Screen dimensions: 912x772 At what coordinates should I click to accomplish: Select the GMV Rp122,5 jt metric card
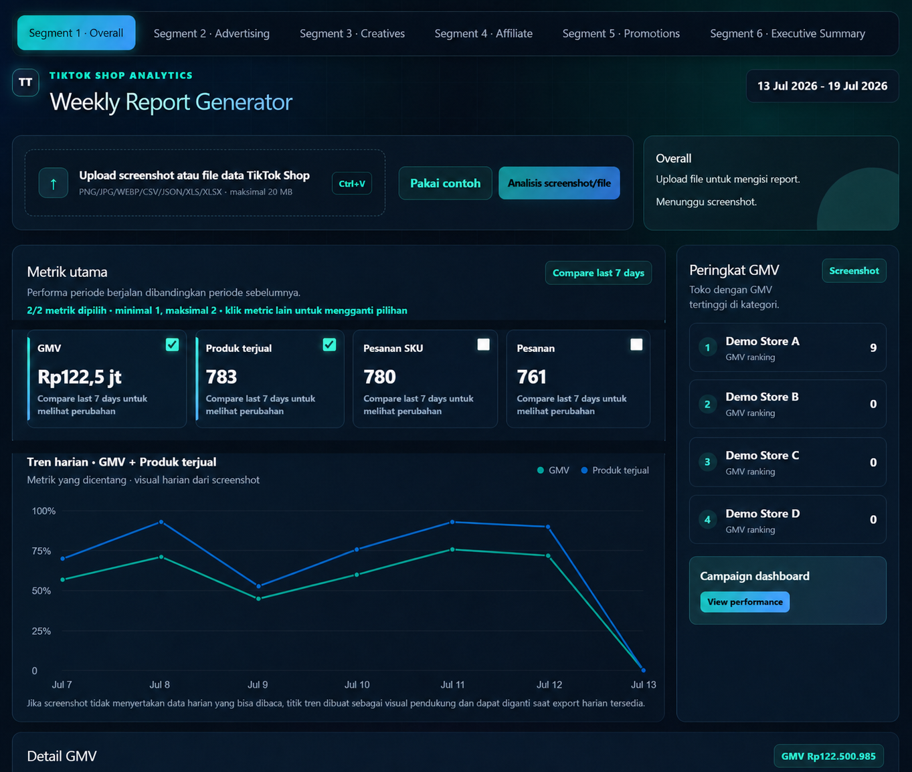106,379
